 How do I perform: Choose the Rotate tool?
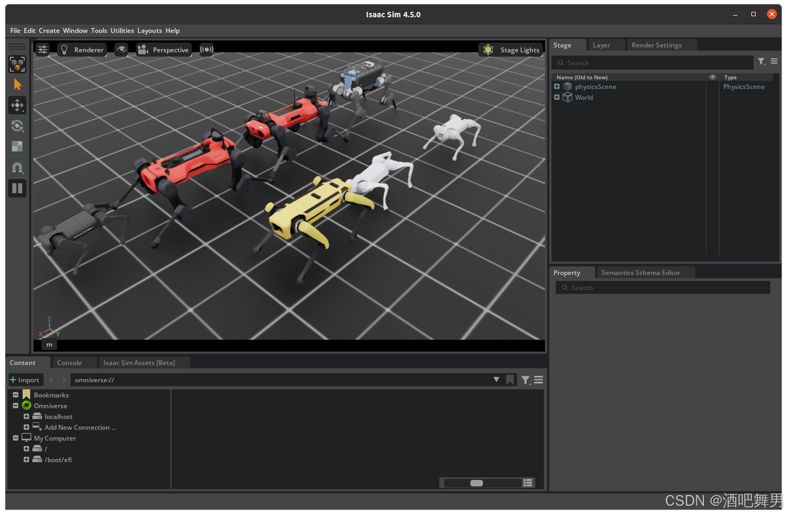(17, 126)
